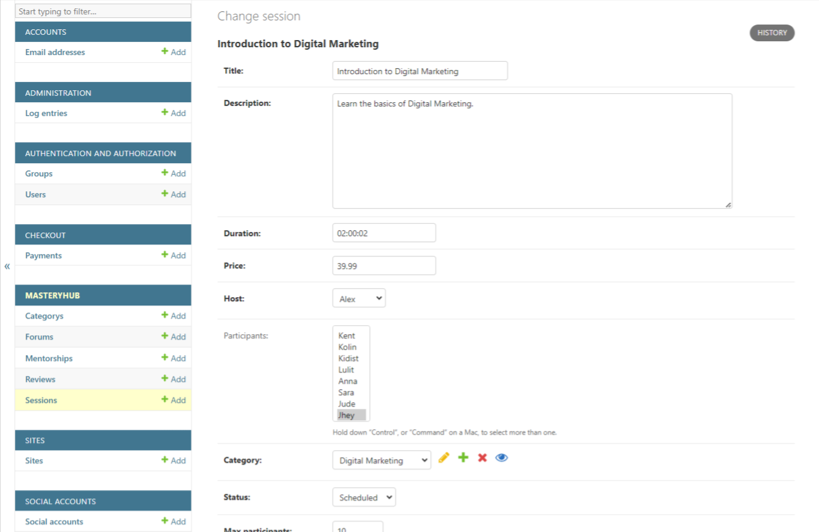Open Social accounts list

pos(54,521)
